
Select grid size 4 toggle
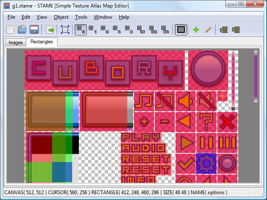pyautogui.click(x=117, y=30)
